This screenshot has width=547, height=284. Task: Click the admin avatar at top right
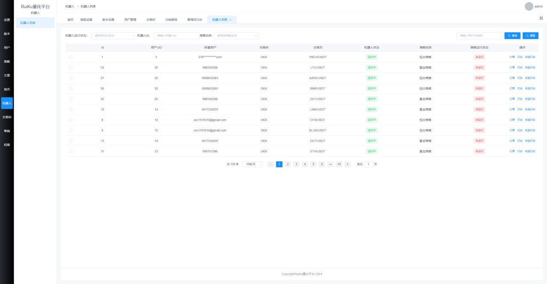[x=528, y=6]
